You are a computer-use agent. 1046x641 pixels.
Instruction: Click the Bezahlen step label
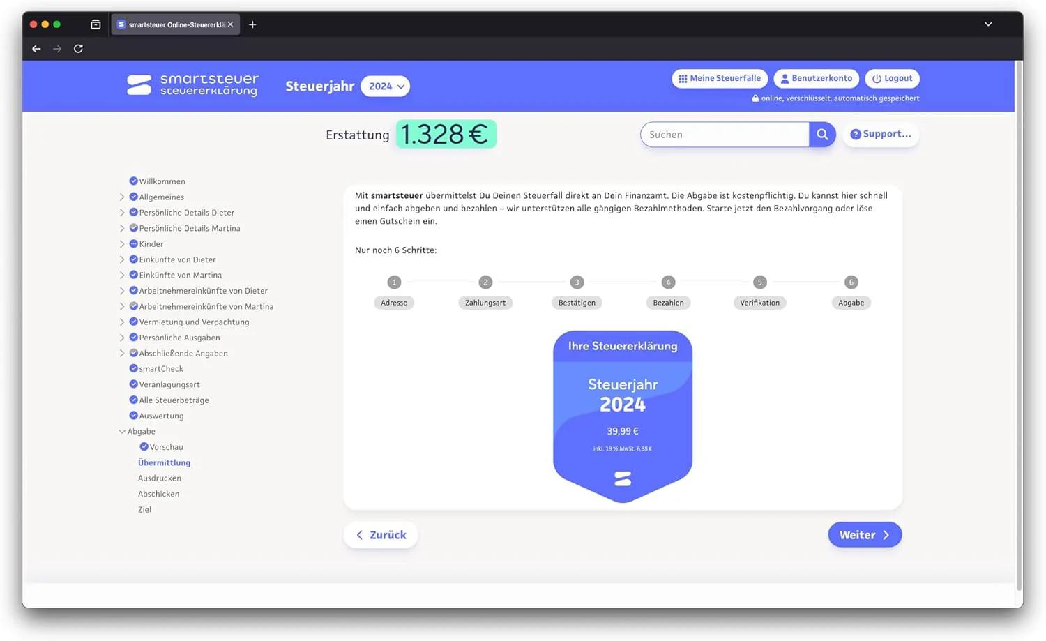668,302
